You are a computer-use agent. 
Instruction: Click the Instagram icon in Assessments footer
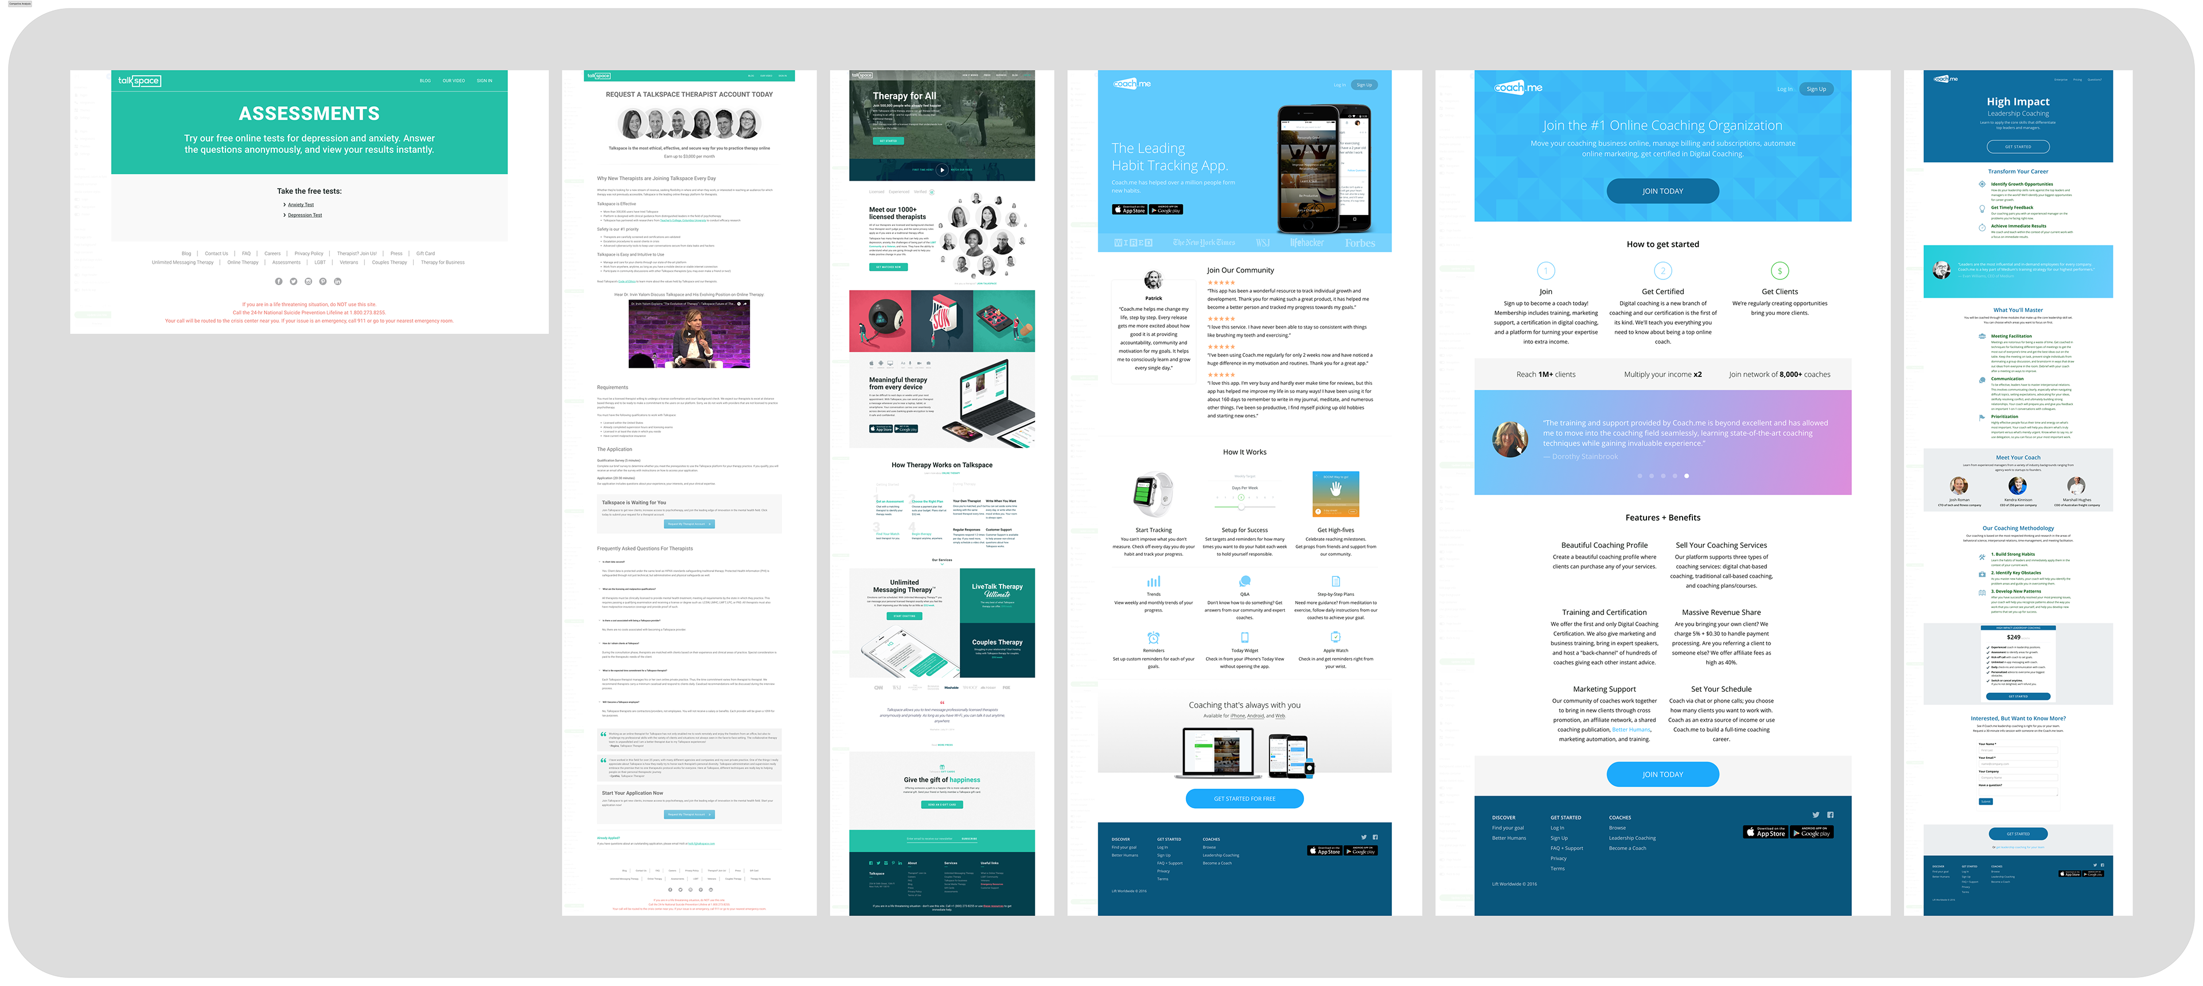(x=308, y=282)
